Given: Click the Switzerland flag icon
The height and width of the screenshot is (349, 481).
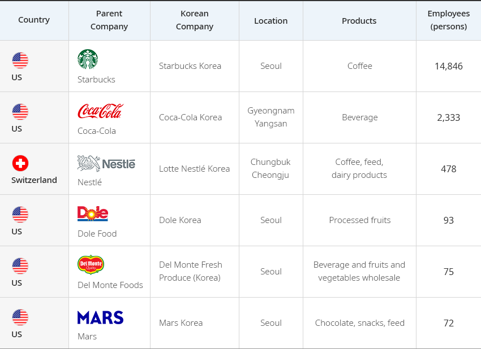Looking at the screenshot, I should click(20, 163).
